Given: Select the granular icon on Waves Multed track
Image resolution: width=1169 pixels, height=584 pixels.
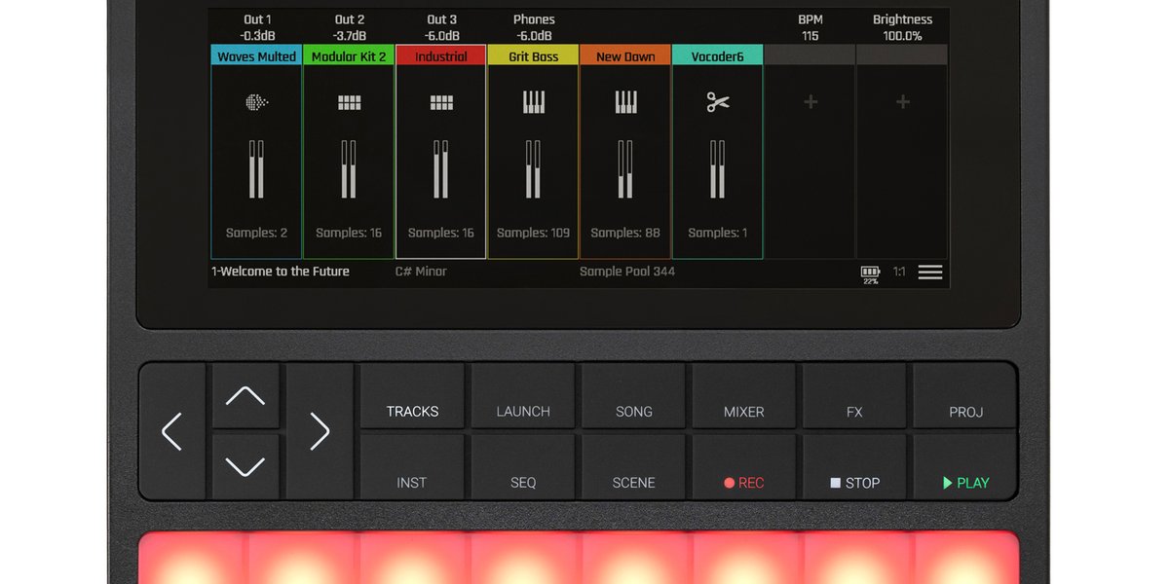Looking at the screenshot, I should point(256,101).
